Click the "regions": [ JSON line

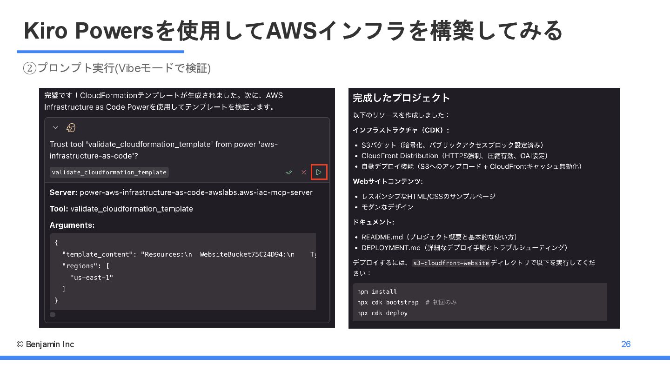[86, 266]
